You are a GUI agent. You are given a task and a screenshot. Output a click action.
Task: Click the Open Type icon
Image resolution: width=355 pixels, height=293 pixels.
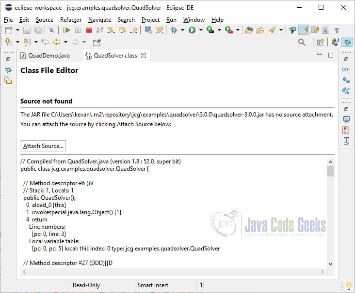click(x=249, y=30)
